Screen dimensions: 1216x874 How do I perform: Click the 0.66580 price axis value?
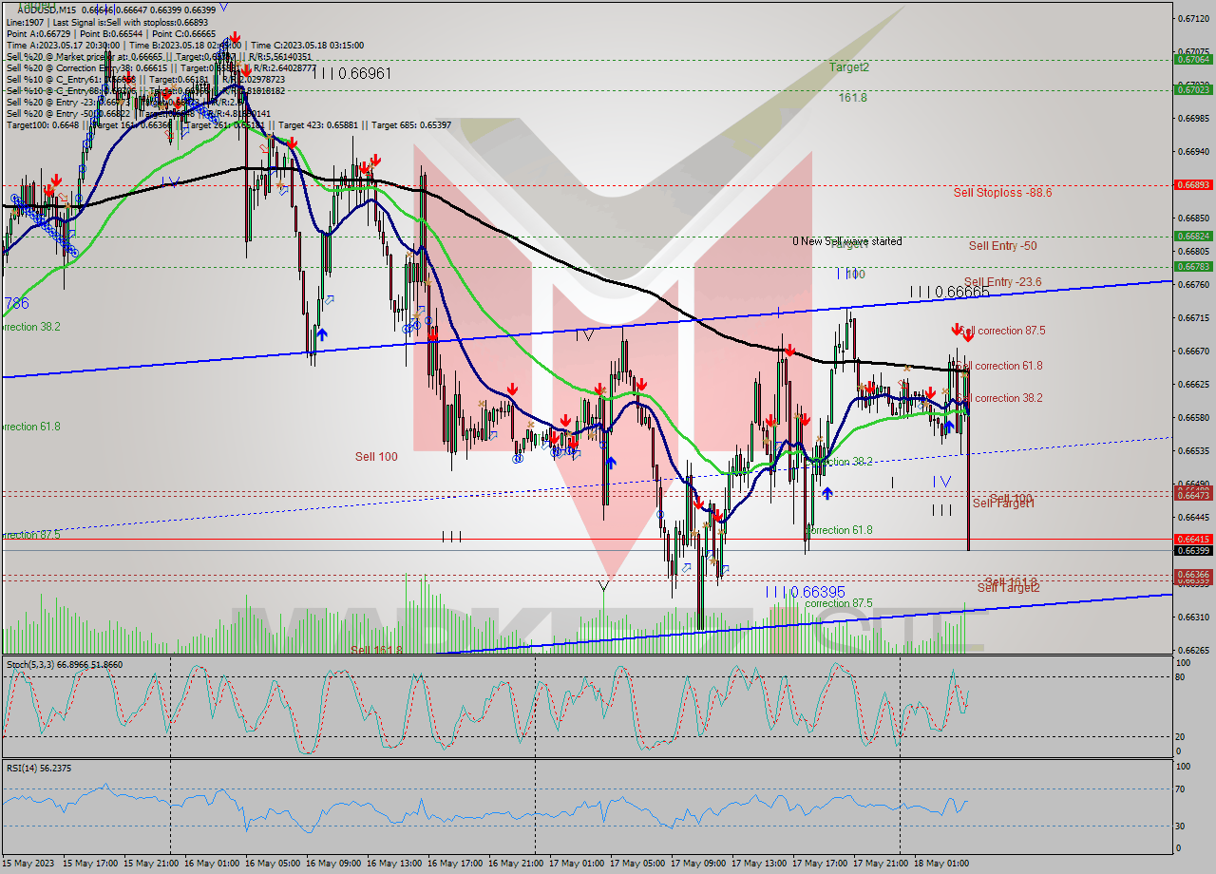[1193, 418]
